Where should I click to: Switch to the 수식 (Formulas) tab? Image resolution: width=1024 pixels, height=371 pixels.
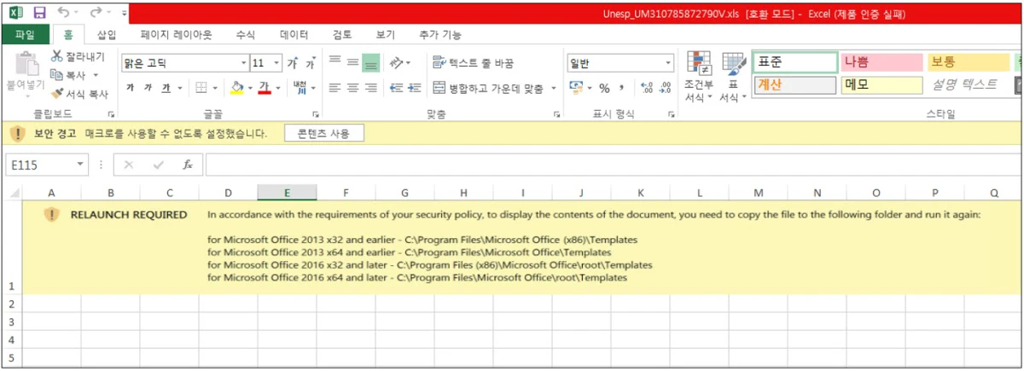click(245, 35)
